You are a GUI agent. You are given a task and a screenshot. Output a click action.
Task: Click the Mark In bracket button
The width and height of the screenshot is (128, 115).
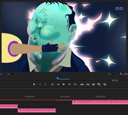tap(40, 84)
